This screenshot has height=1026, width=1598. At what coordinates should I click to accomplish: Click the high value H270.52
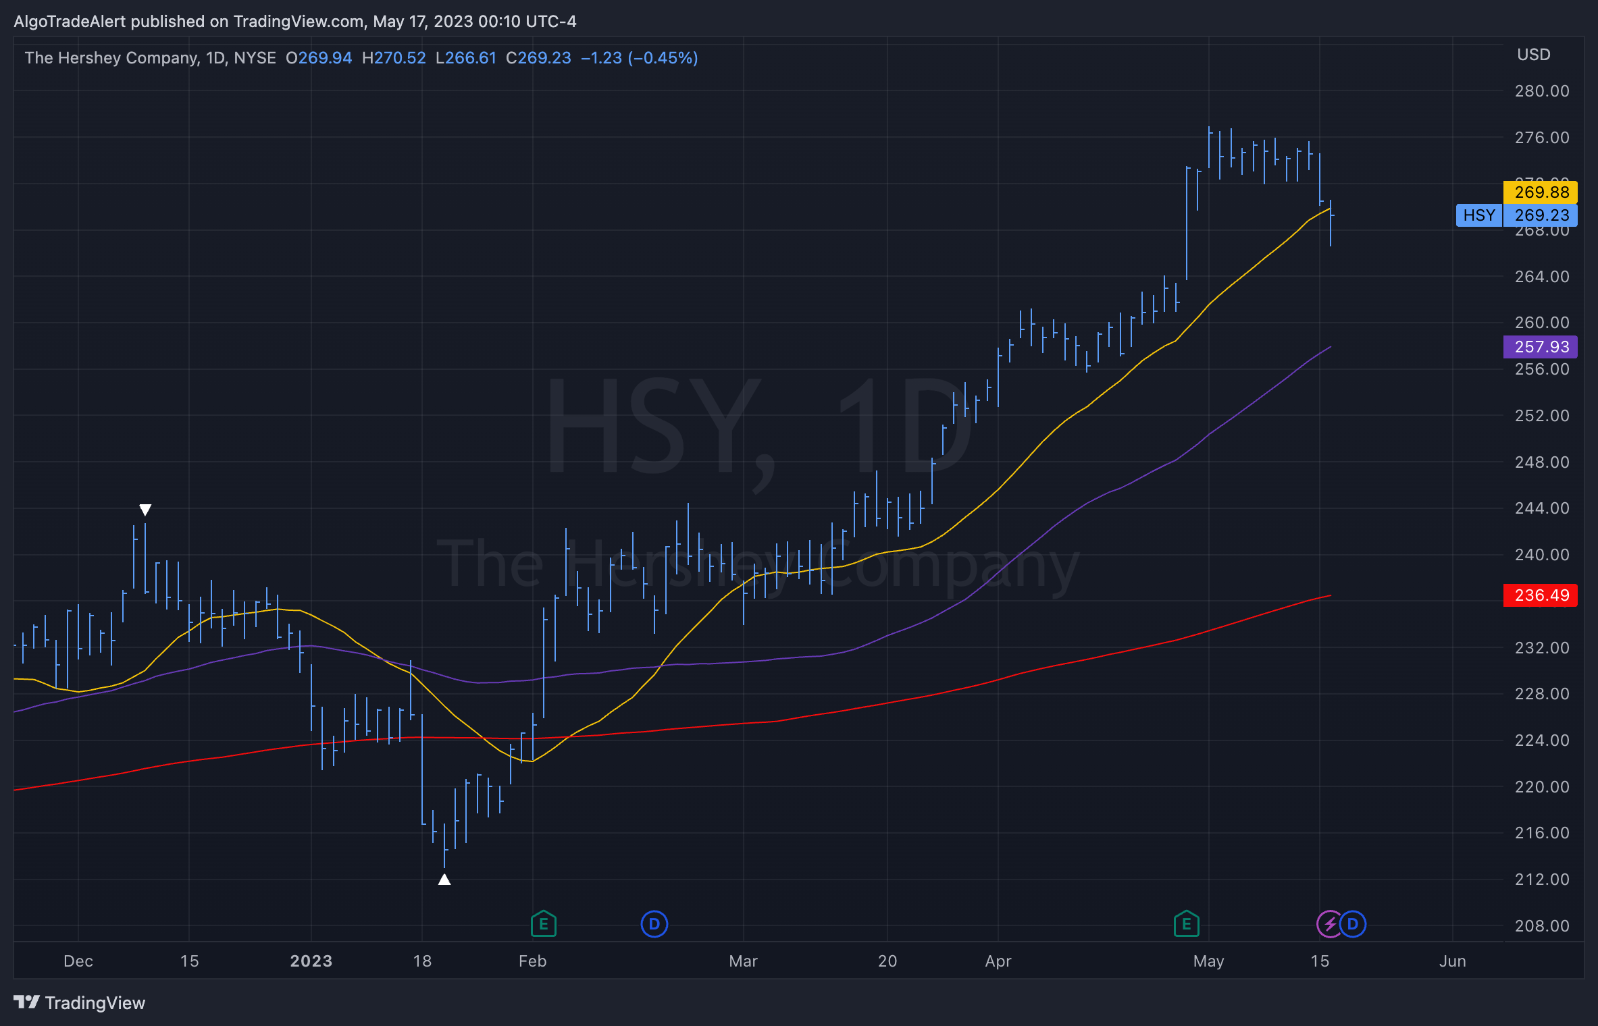[x=394, y=58]
